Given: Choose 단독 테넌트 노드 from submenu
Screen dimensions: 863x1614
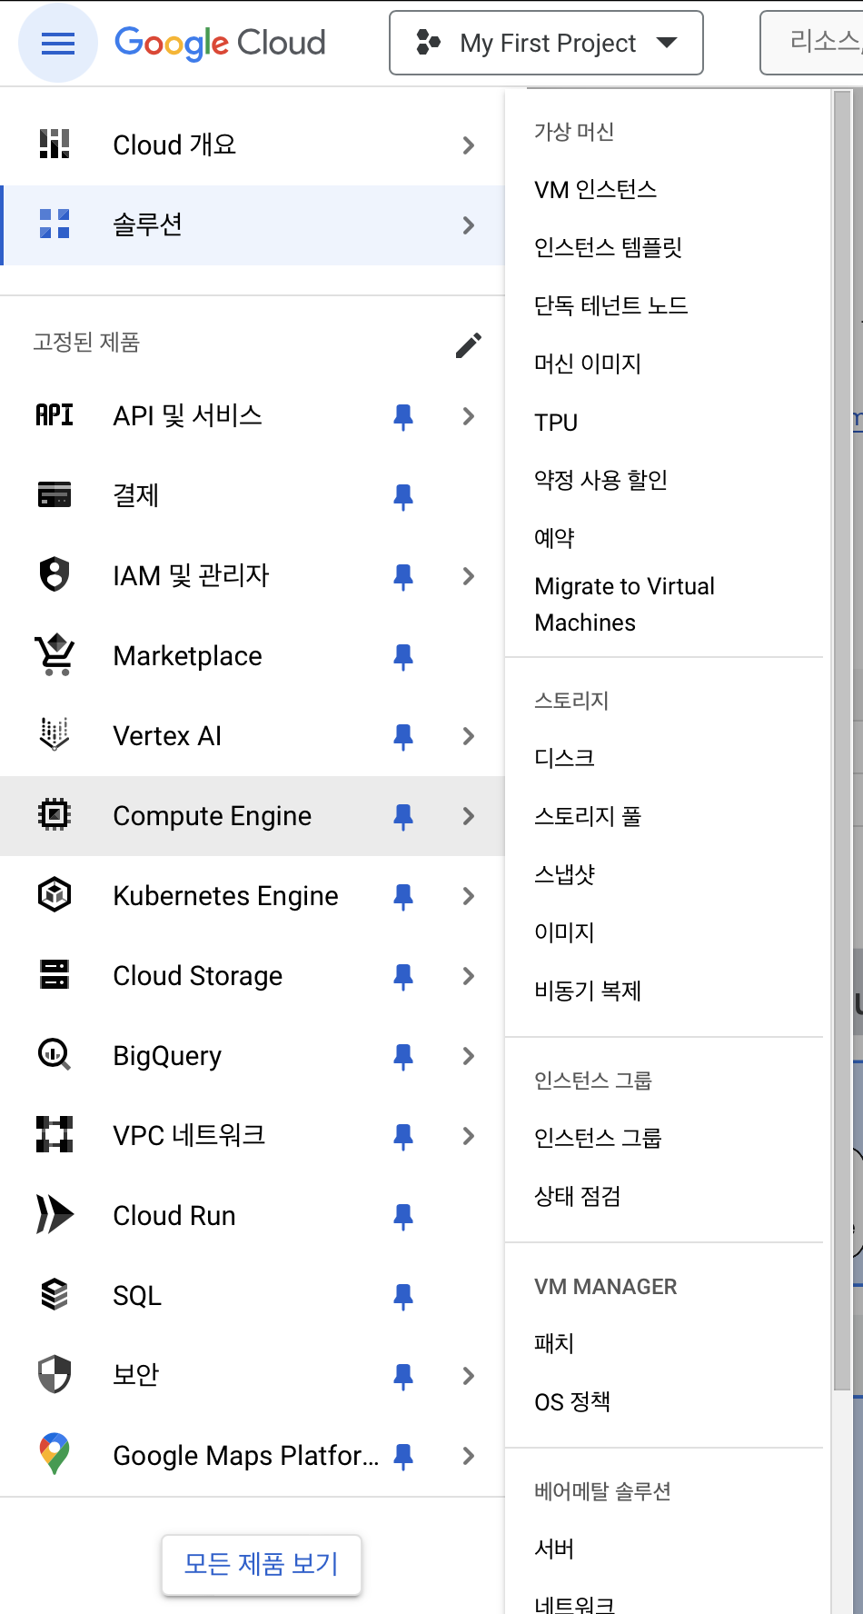Looking at the screenshot, I should (x=611, y=305).
